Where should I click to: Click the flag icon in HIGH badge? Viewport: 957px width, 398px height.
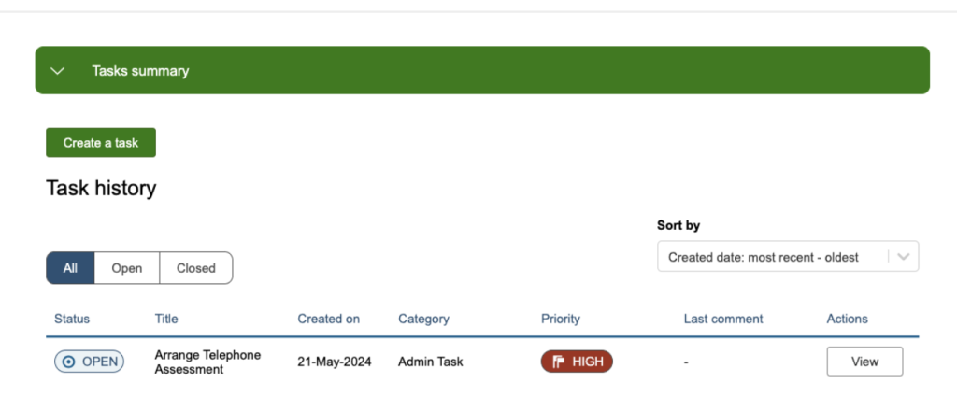tap(558, 362)
